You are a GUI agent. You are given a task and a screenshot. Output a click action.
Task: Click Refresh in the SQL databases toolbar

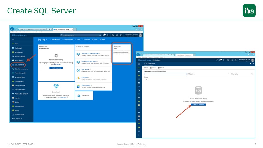(161, 68)
